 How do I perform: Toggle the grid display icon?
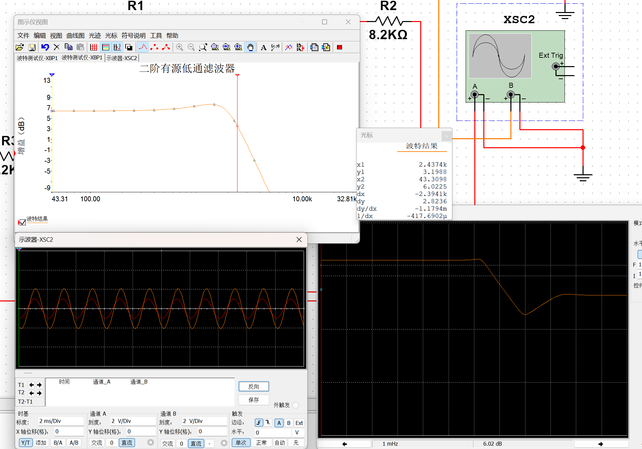tap(94, 47)
